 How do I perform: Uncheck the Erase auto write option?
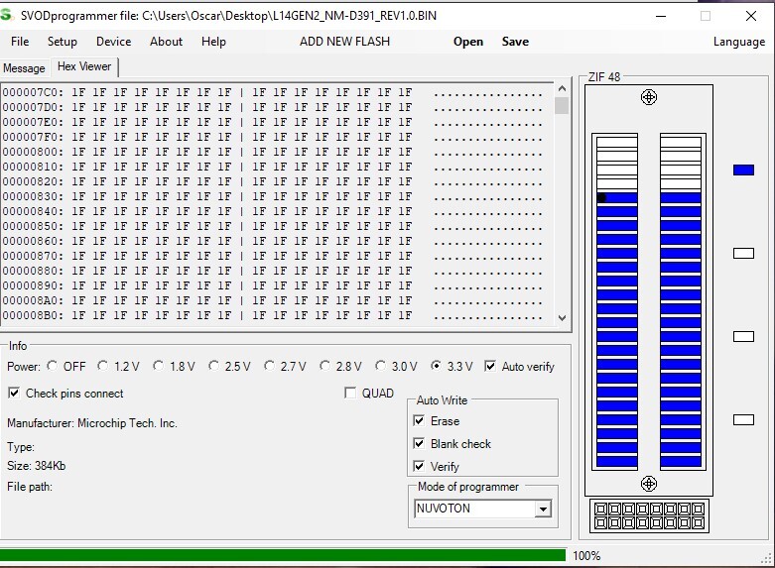[419, 421]
